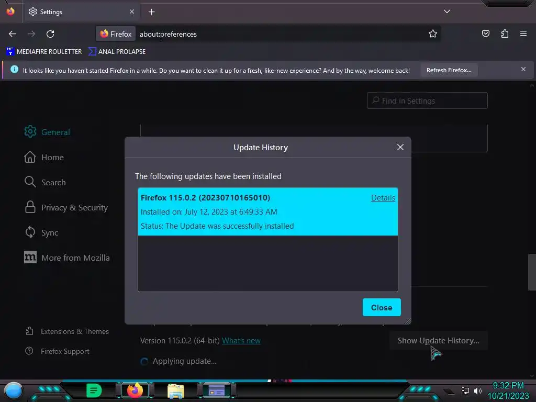Click the Close button in Update History
The image size is (536, 402).
point(382,307)
